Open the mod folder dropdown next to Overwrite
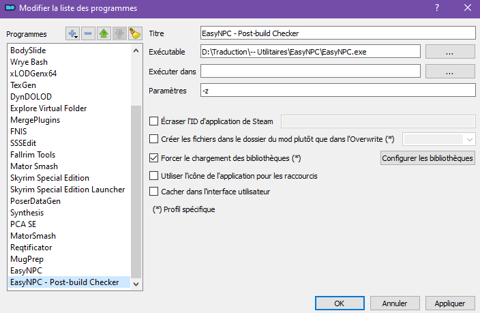480x313 pixels. [x=438, y=139]
